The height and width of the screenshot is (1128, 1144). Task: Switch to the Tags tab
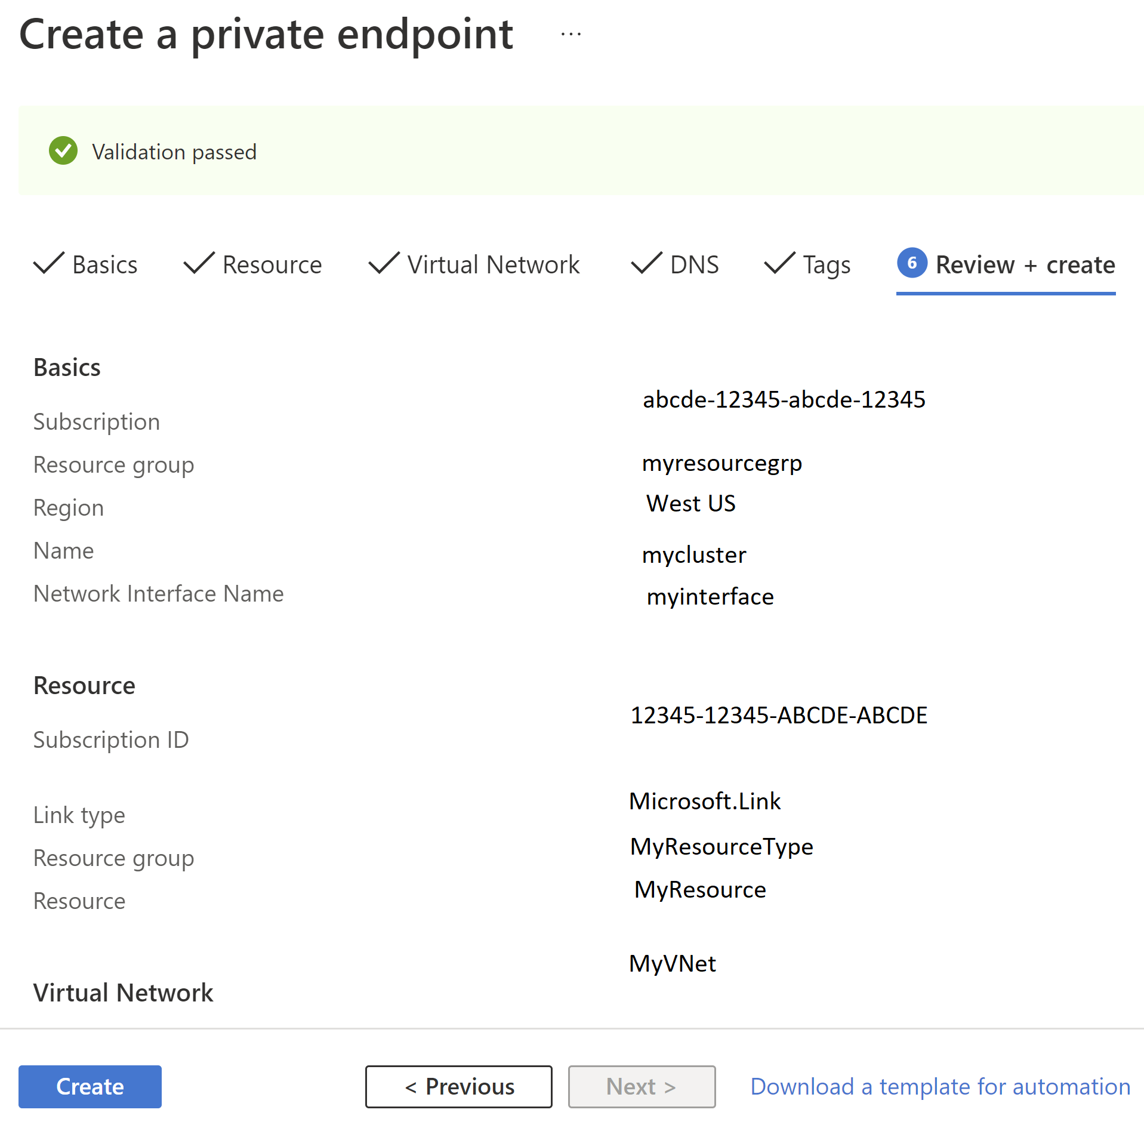coord(827,265)
